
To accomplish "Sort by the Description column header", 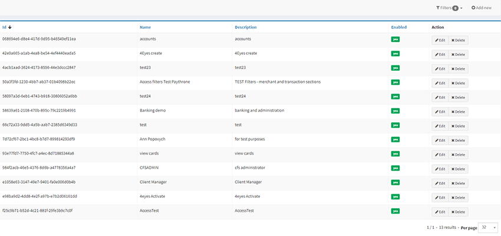I will 245,27.
